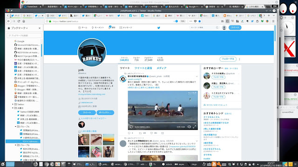
Task: Click the フォローする button on profile
Action: pos(228,59)
